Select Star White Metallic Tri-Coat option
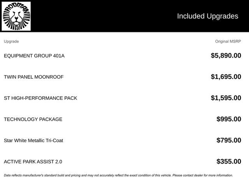Image resolution: width=249 pixels, height=187 pixels. pyautogui.click(x=33, y=140)
